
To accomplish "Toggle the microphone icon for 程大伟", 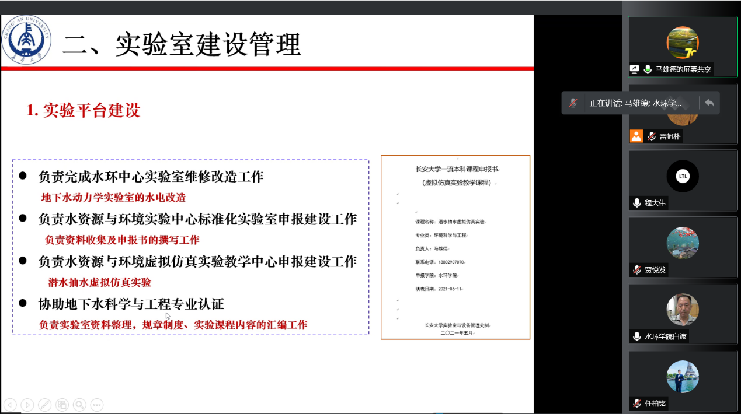I will click(636, 203).
